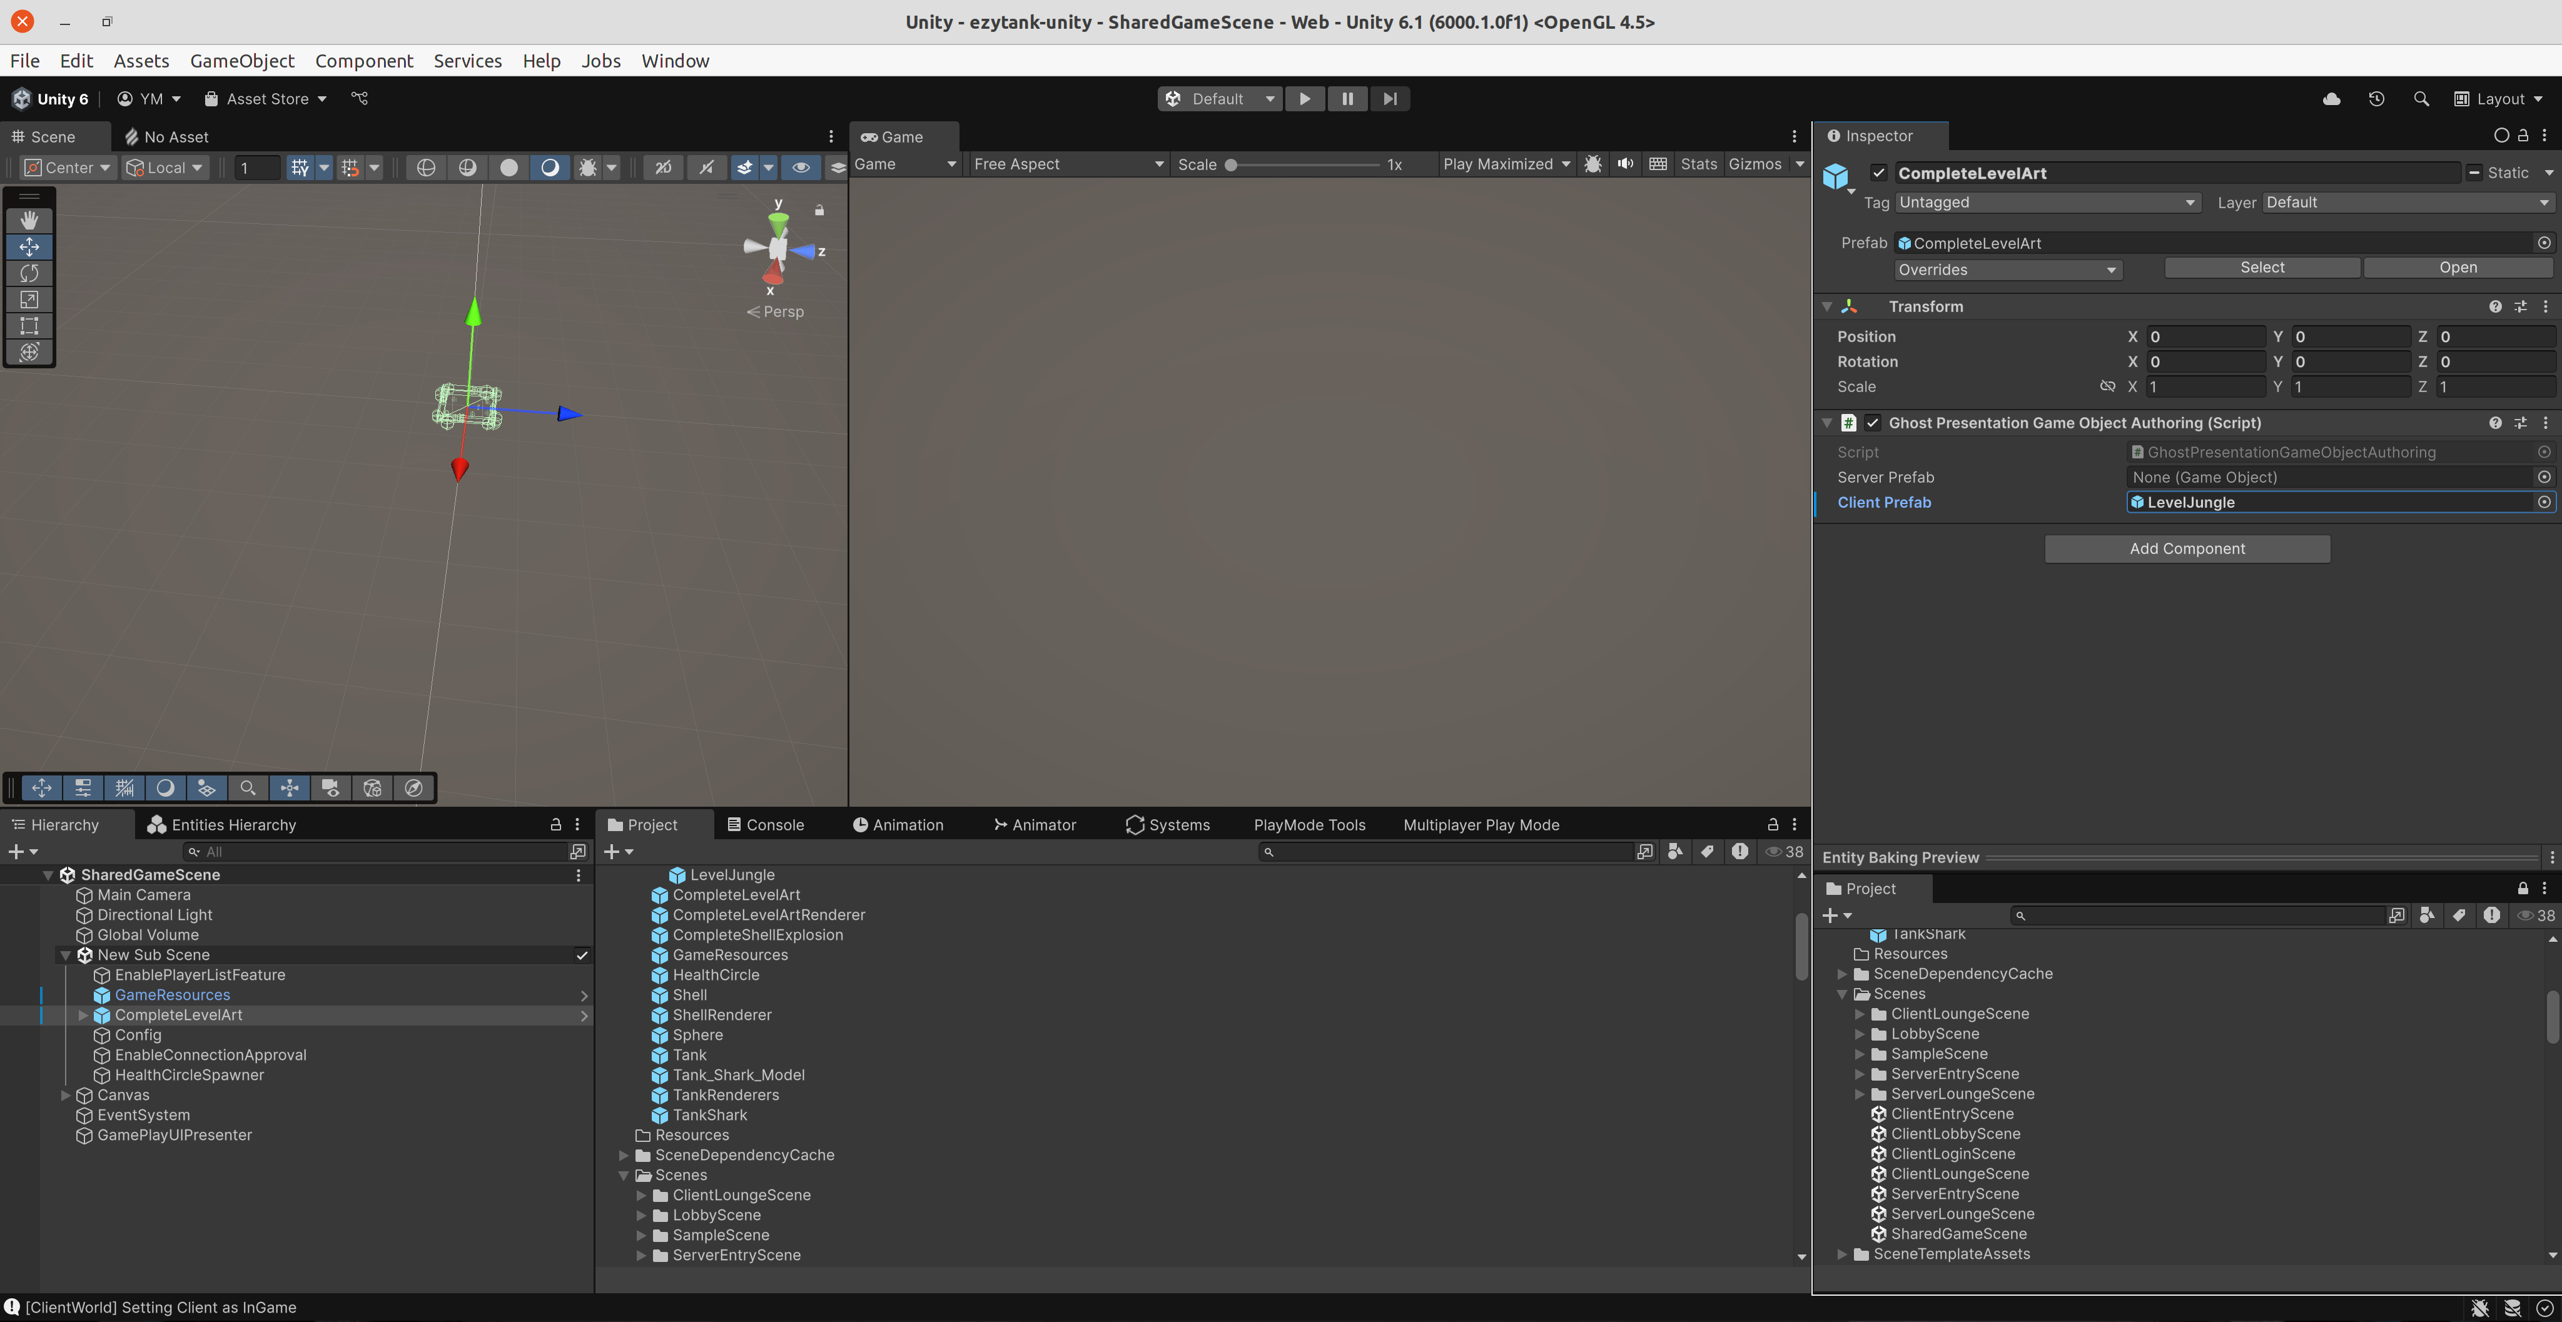Switch to the Console tab
The height and width of the screenshot is (1322, 2562).
(x=766, y=824)
